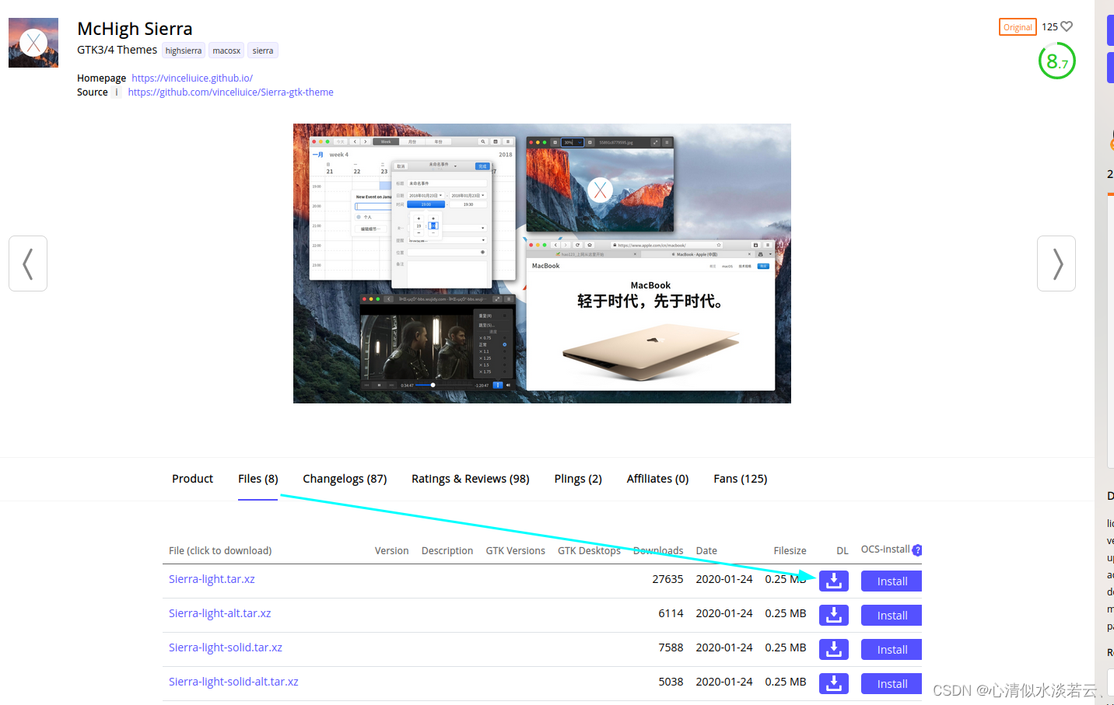Show the previous screenshot with left arrow
The width and height of the screenshot is (1114, 705).
click(28, 264)
